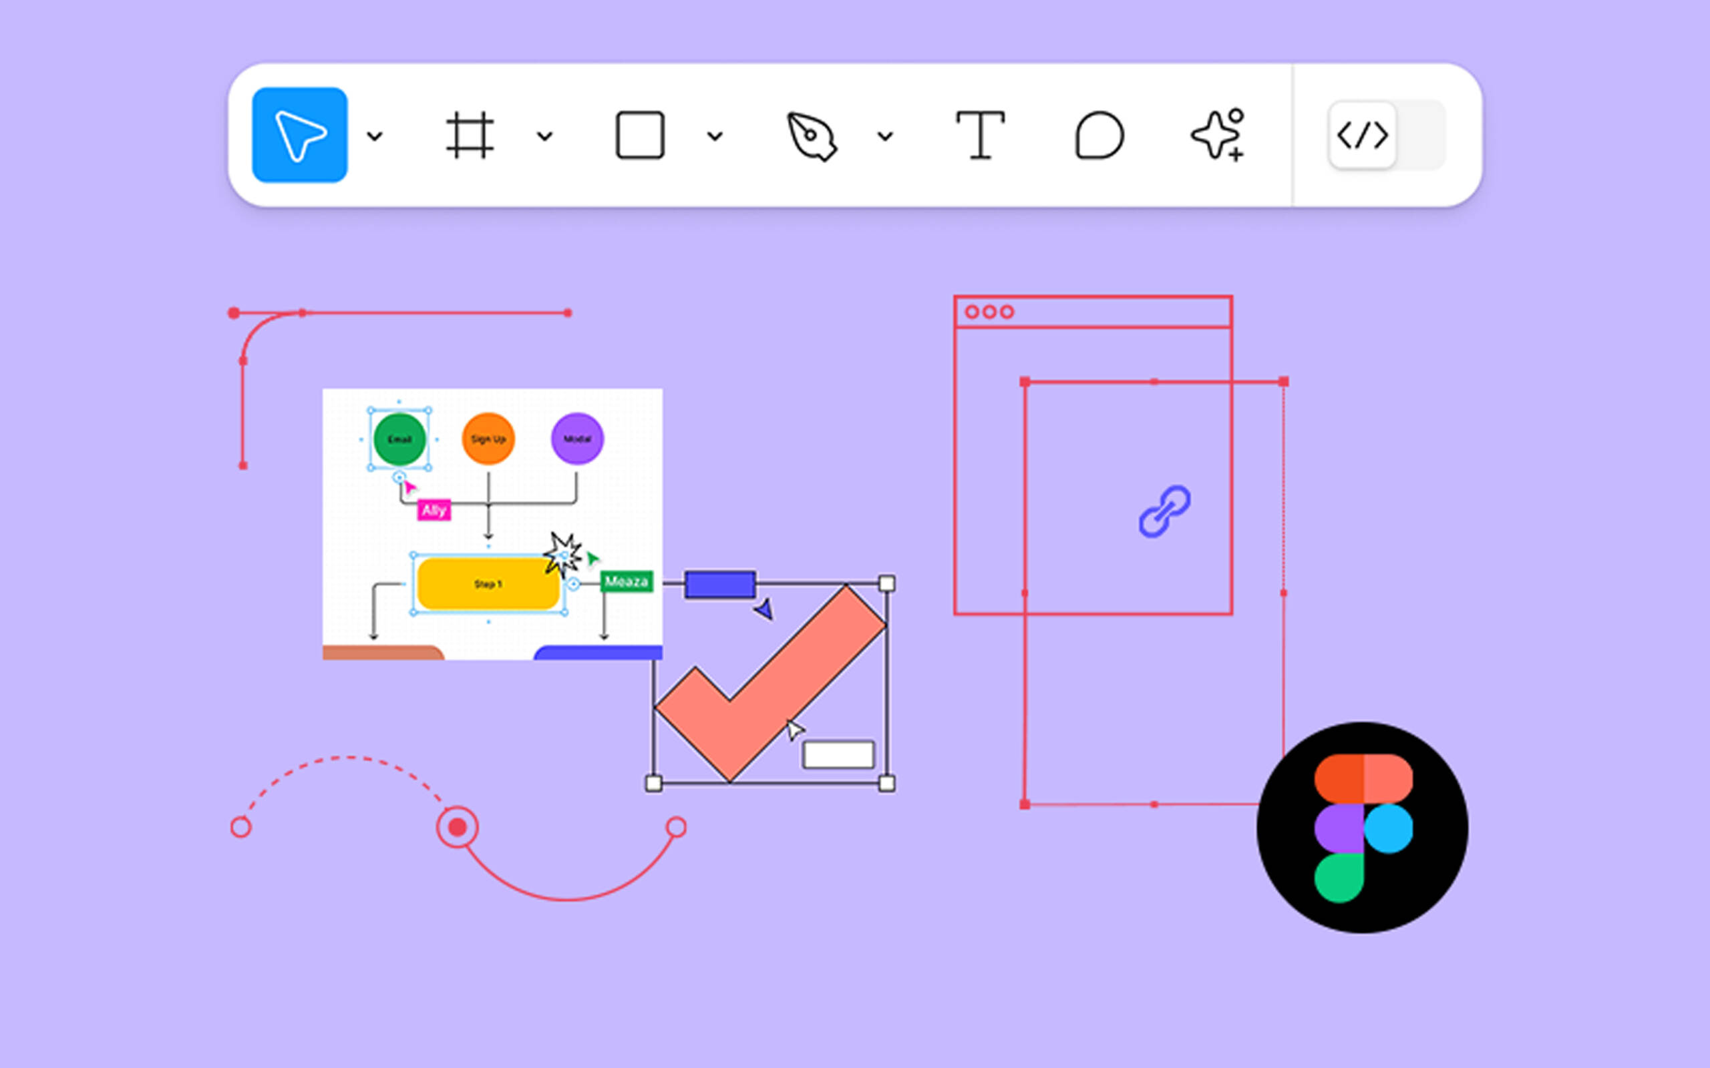The image size is (1710, 1068).
Task: Select the Text tool
Action: (980, 135)
